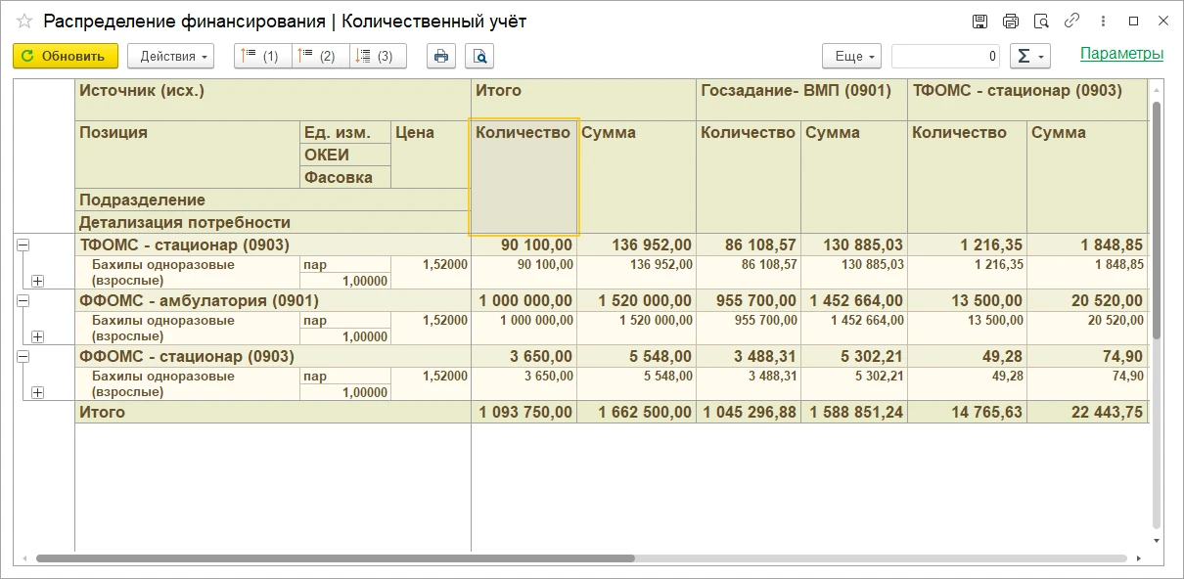Open print preview from the title bar icon
The image size is (1184, 579).
pos(1041,22)
